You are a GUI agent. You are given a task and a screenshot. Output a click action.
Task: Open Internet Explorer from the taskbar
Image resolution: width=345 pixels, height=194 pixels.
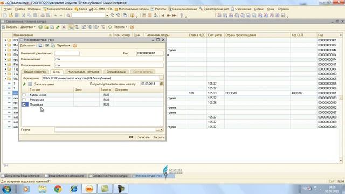[x=74, y=189]
